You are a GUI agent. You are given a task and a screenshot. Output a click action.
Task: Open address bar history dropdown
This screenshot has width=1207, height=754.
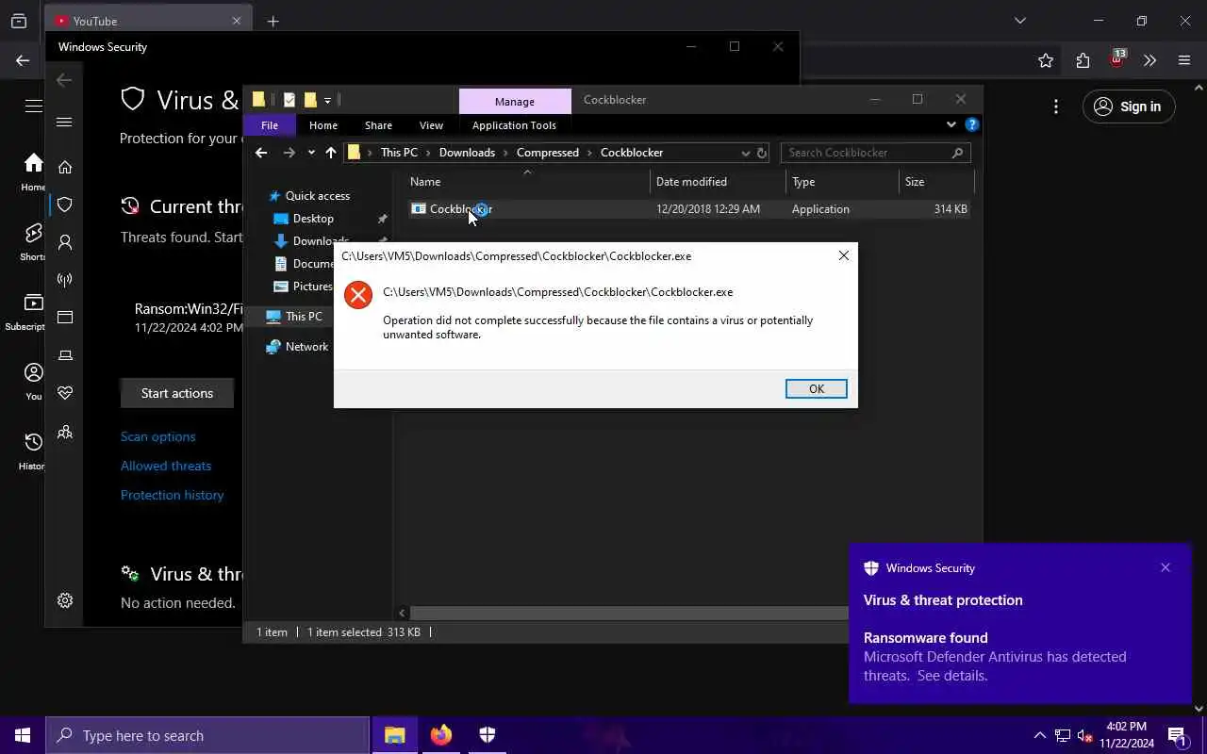pos(745,153)
